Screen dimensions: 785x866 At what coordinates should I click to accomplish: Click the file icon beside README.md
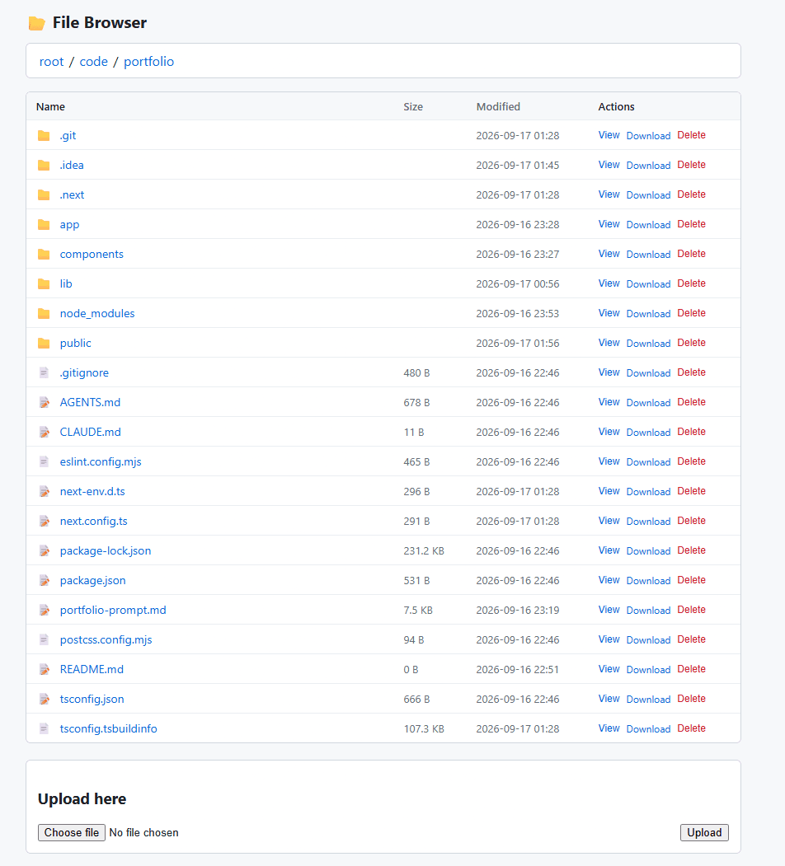tap(45, 669)
